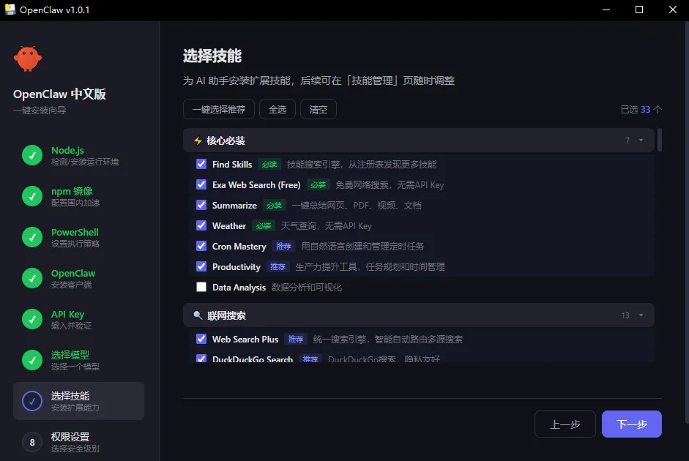Uncheck the Productivity checkbox

tap(201, 266)
